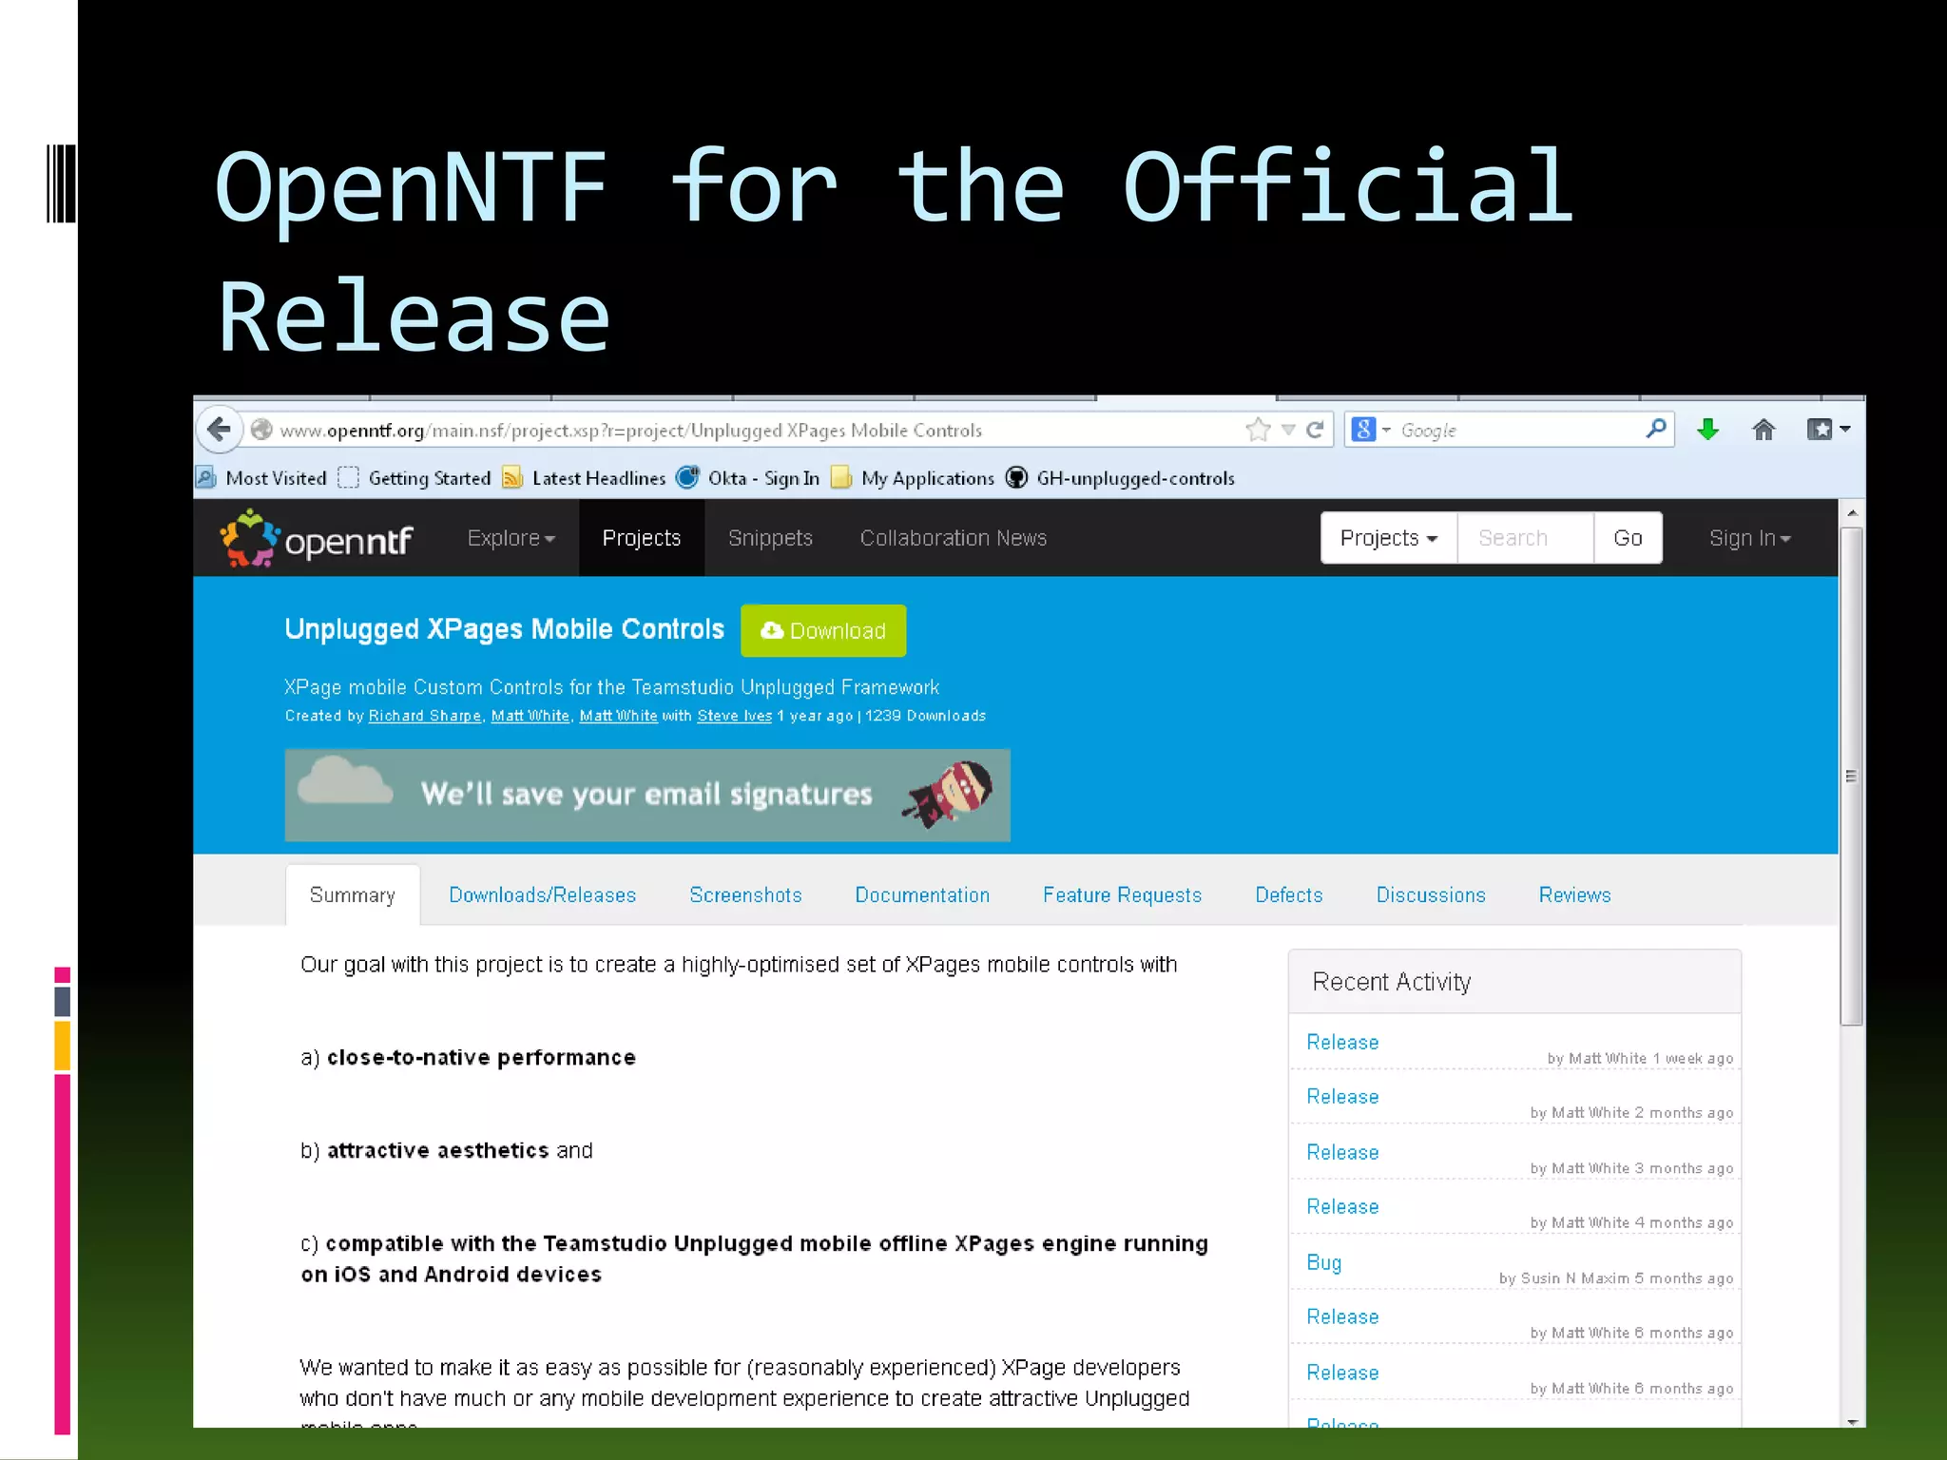
Task: Open the Discussions tab
Action: pyautogui.click(x=1431, y=894)
